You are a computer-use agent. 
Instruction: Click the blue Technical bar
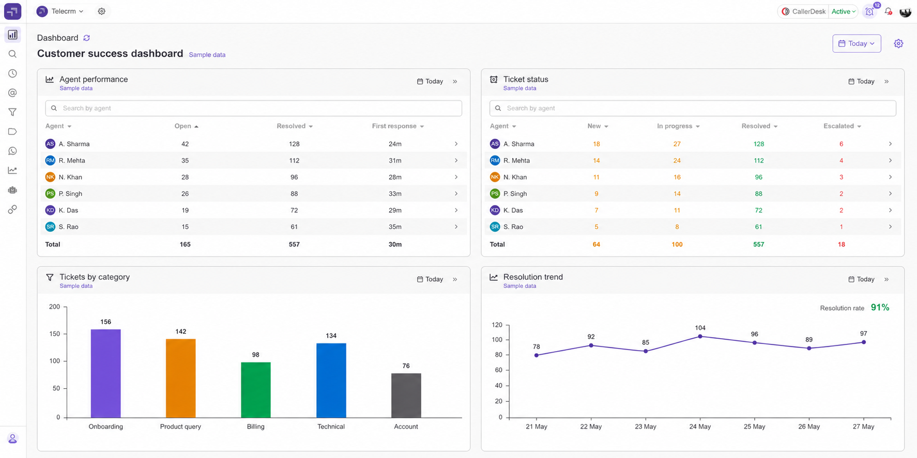point(331,380)
